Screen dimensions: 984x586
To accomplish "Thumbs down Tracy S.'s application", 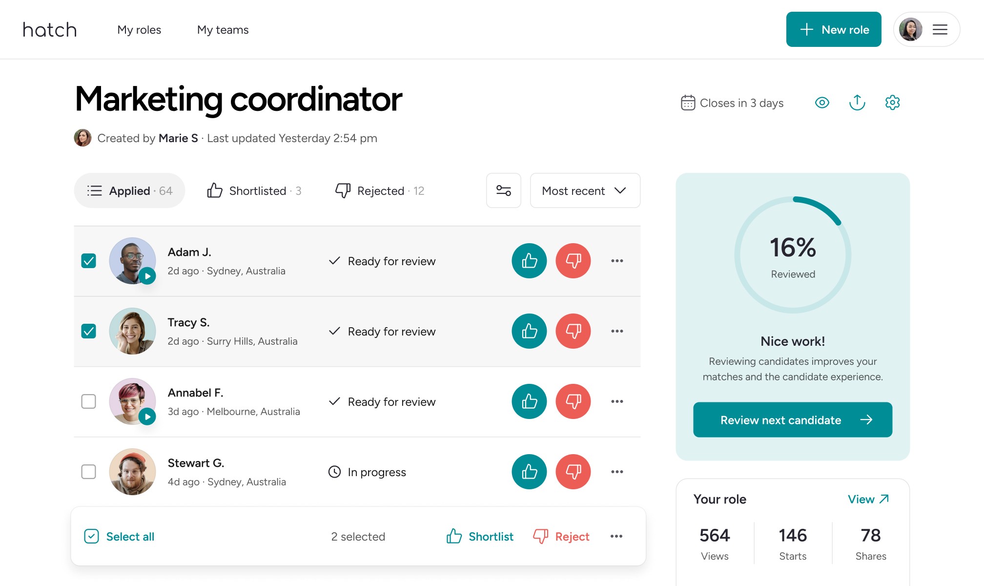I will (573, 331).
